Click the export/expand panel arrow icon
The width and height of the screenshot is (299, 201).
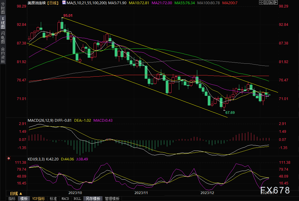pyautogui.click(x=275, y=2)
